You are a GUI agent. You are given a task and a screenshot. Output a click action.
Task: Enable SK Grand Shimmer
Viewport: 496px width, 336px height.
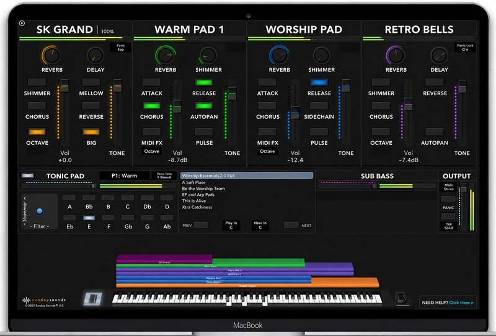37,82
